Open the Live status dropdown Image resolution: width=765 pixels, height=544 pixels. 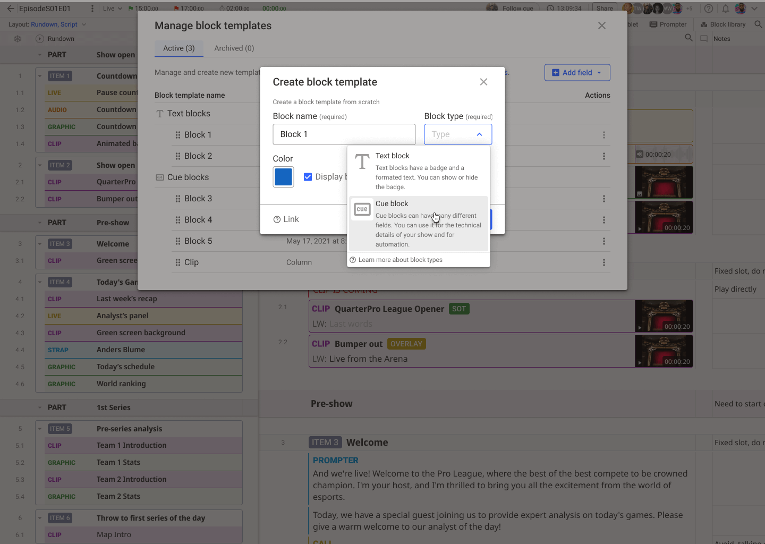click(x=112, y=8)
